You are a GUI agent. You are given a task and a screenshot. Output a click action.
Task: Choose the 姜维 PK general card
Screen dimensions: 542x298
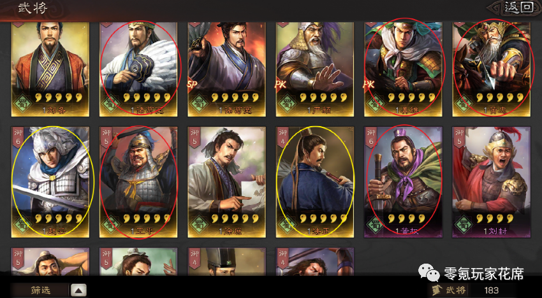pos(403,69)
